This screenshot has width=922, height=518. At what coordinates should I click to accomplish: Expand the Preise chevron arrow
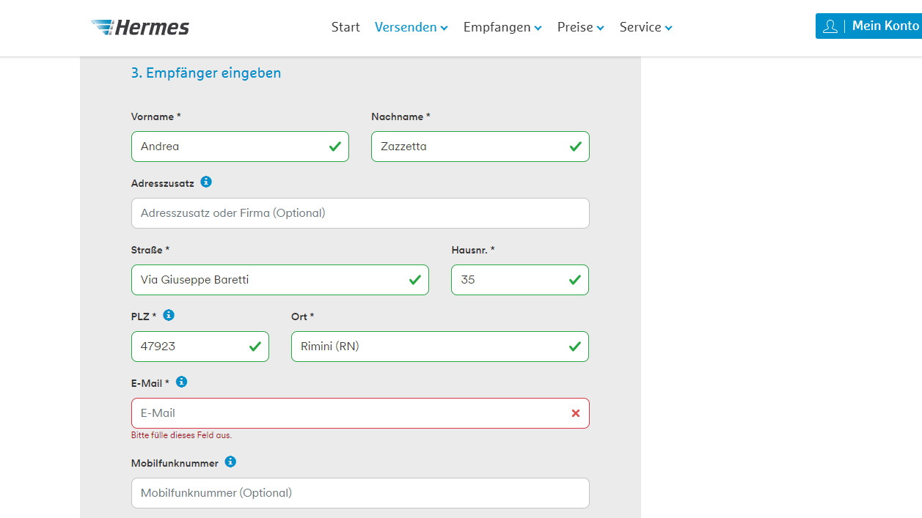[x=600, y=29]
